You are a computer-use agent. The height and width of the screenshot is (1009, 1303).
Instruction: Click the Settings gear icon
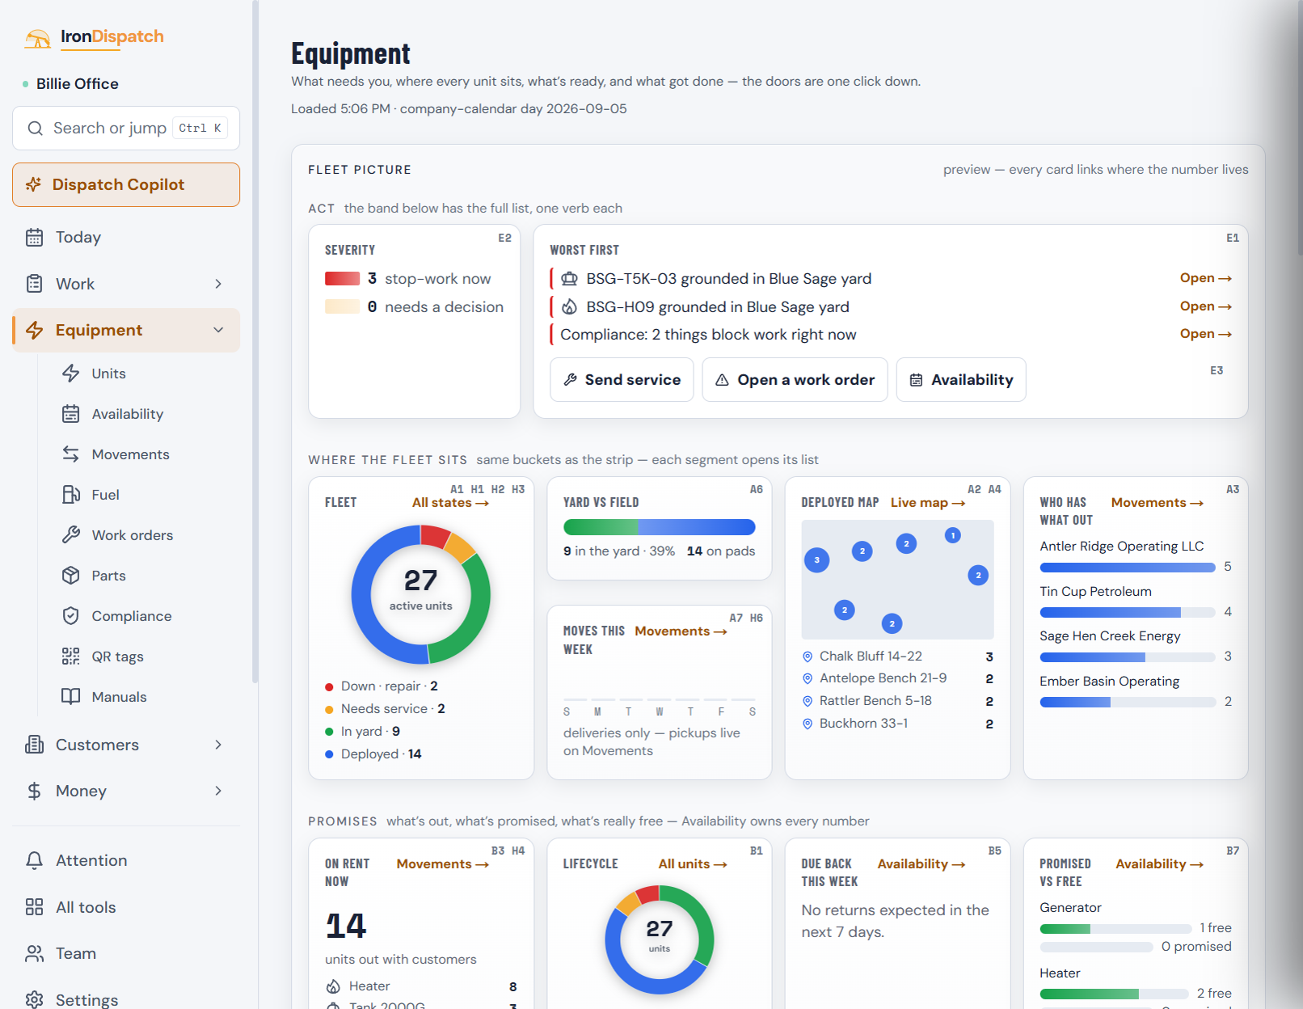pyautogui.click(x=34, y=999)
